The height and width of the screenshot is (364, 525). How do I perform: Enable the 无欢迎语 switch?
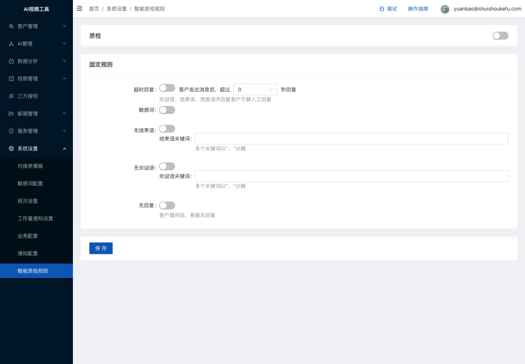tap(167, 166)
